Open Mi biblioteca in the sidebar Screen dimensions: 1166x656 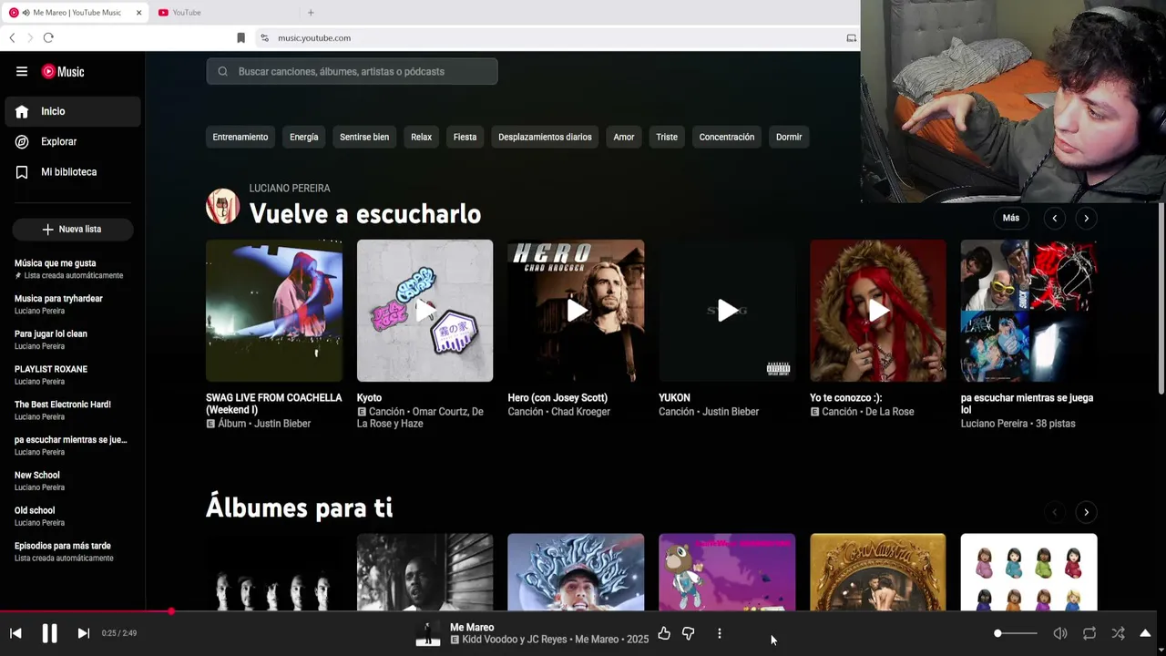coord(73,171)
